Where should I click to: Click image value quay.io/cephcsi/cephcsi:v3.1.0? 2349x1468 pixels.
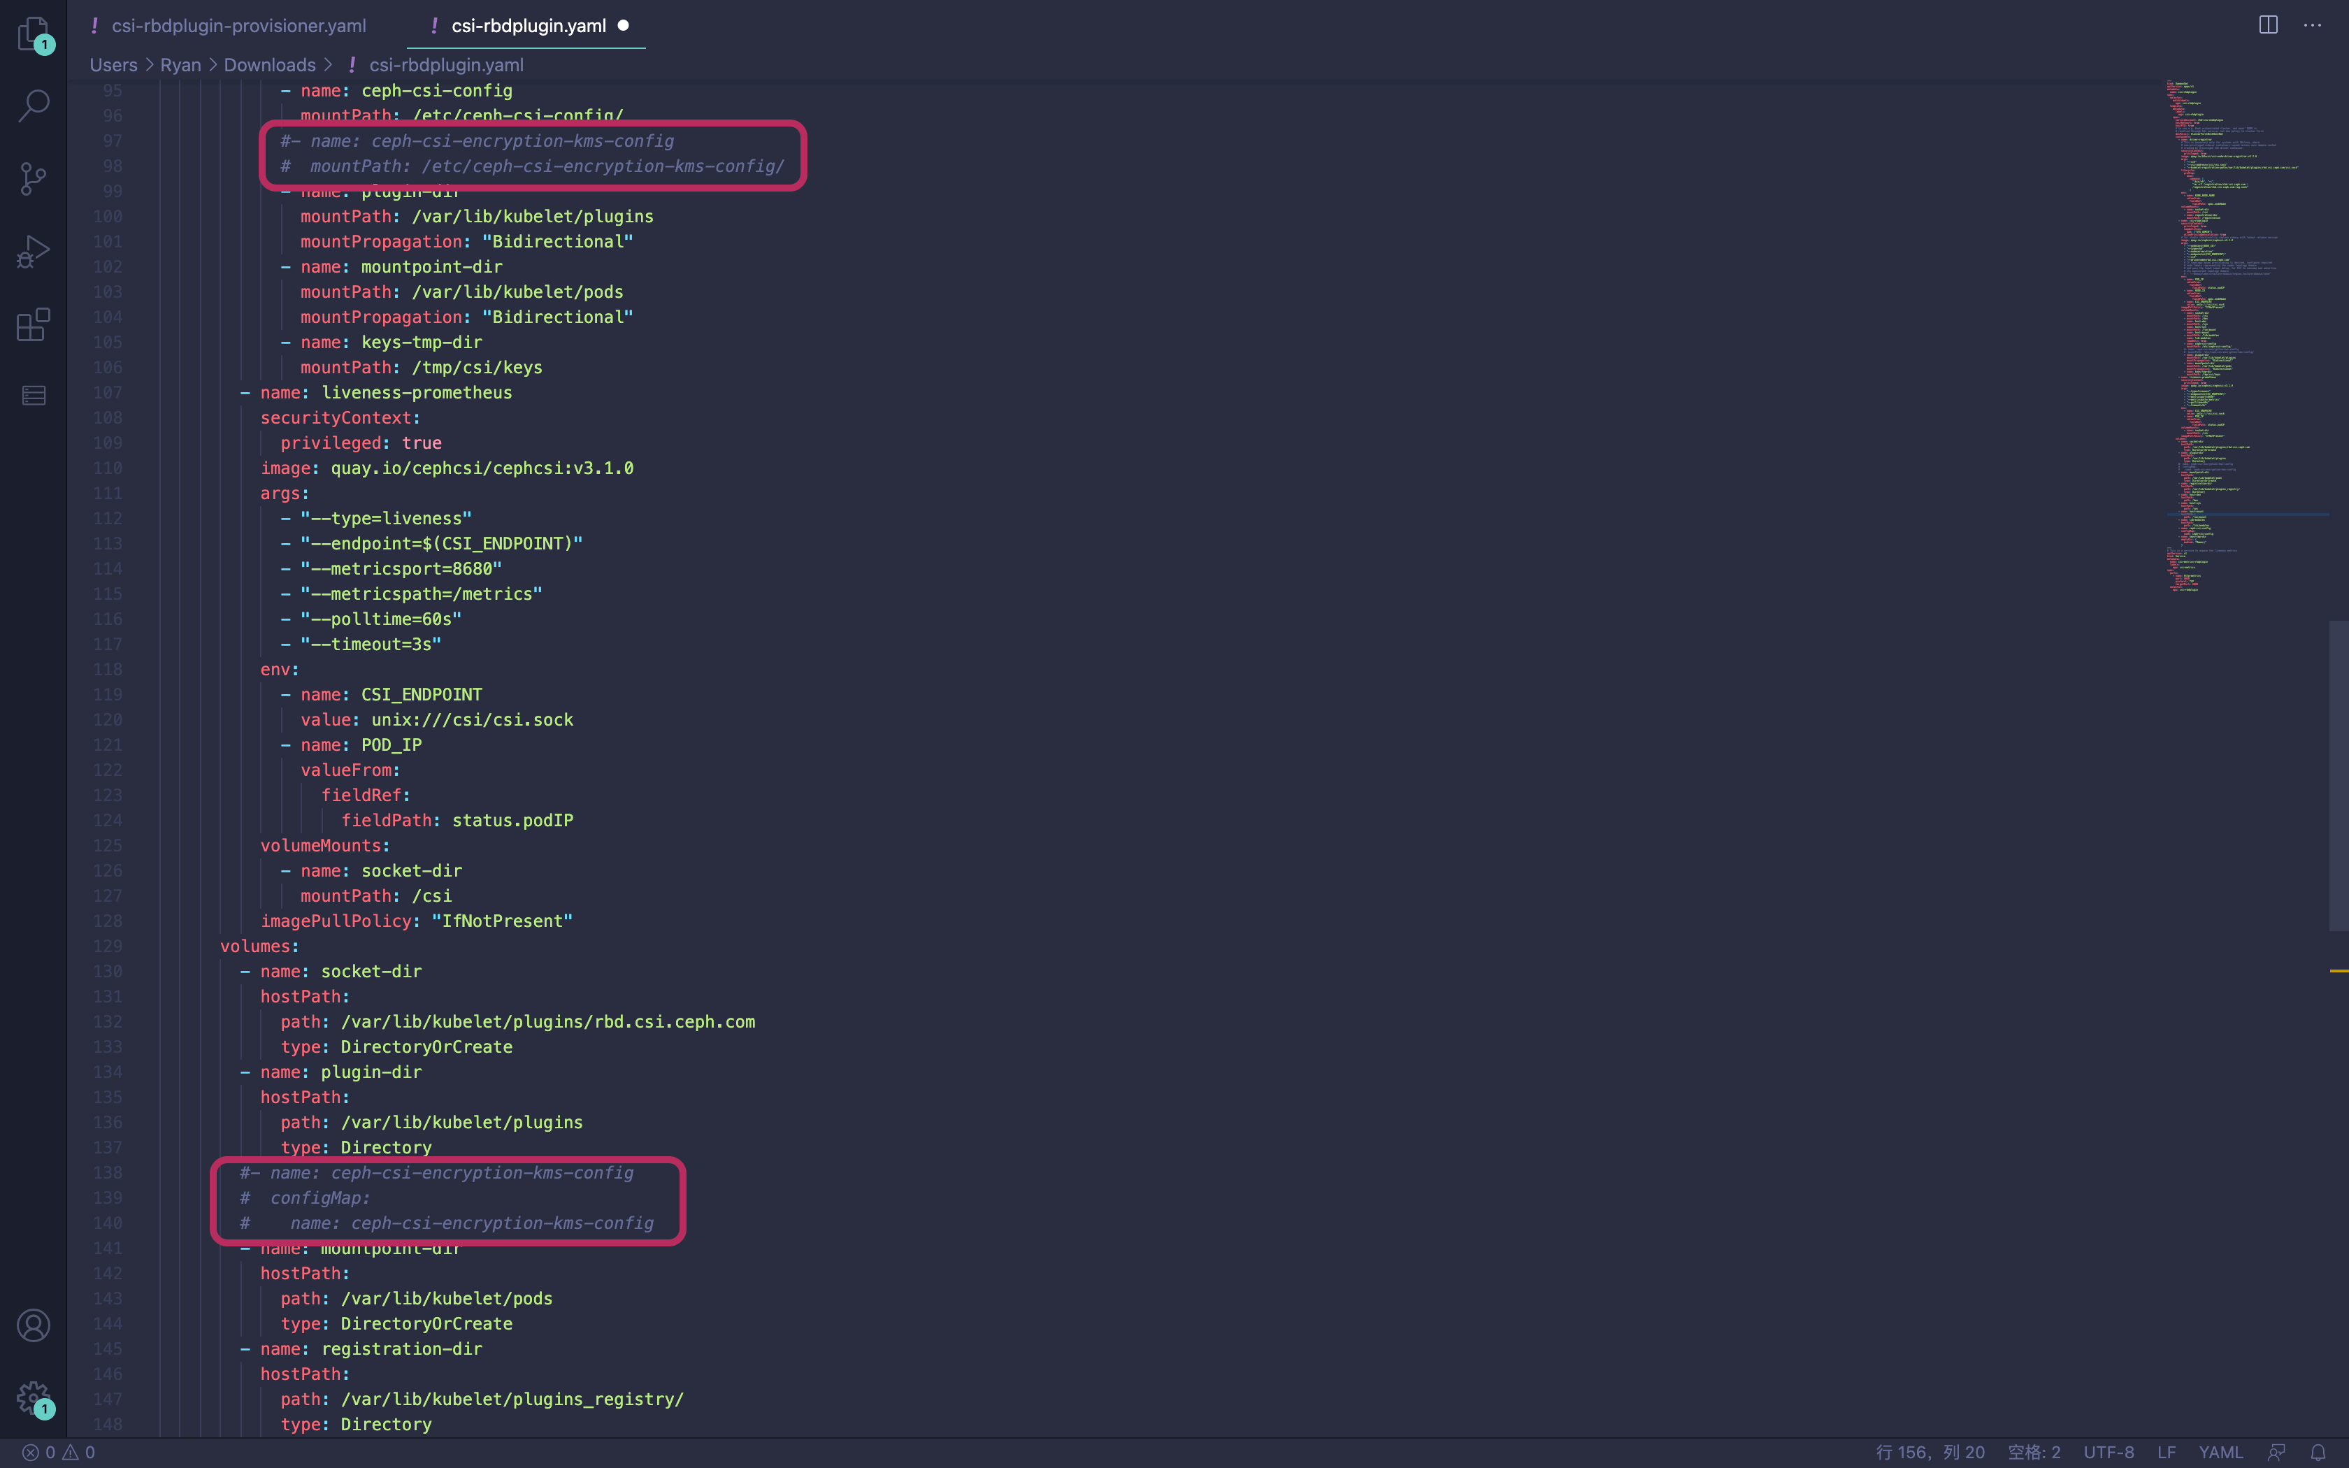482,468
